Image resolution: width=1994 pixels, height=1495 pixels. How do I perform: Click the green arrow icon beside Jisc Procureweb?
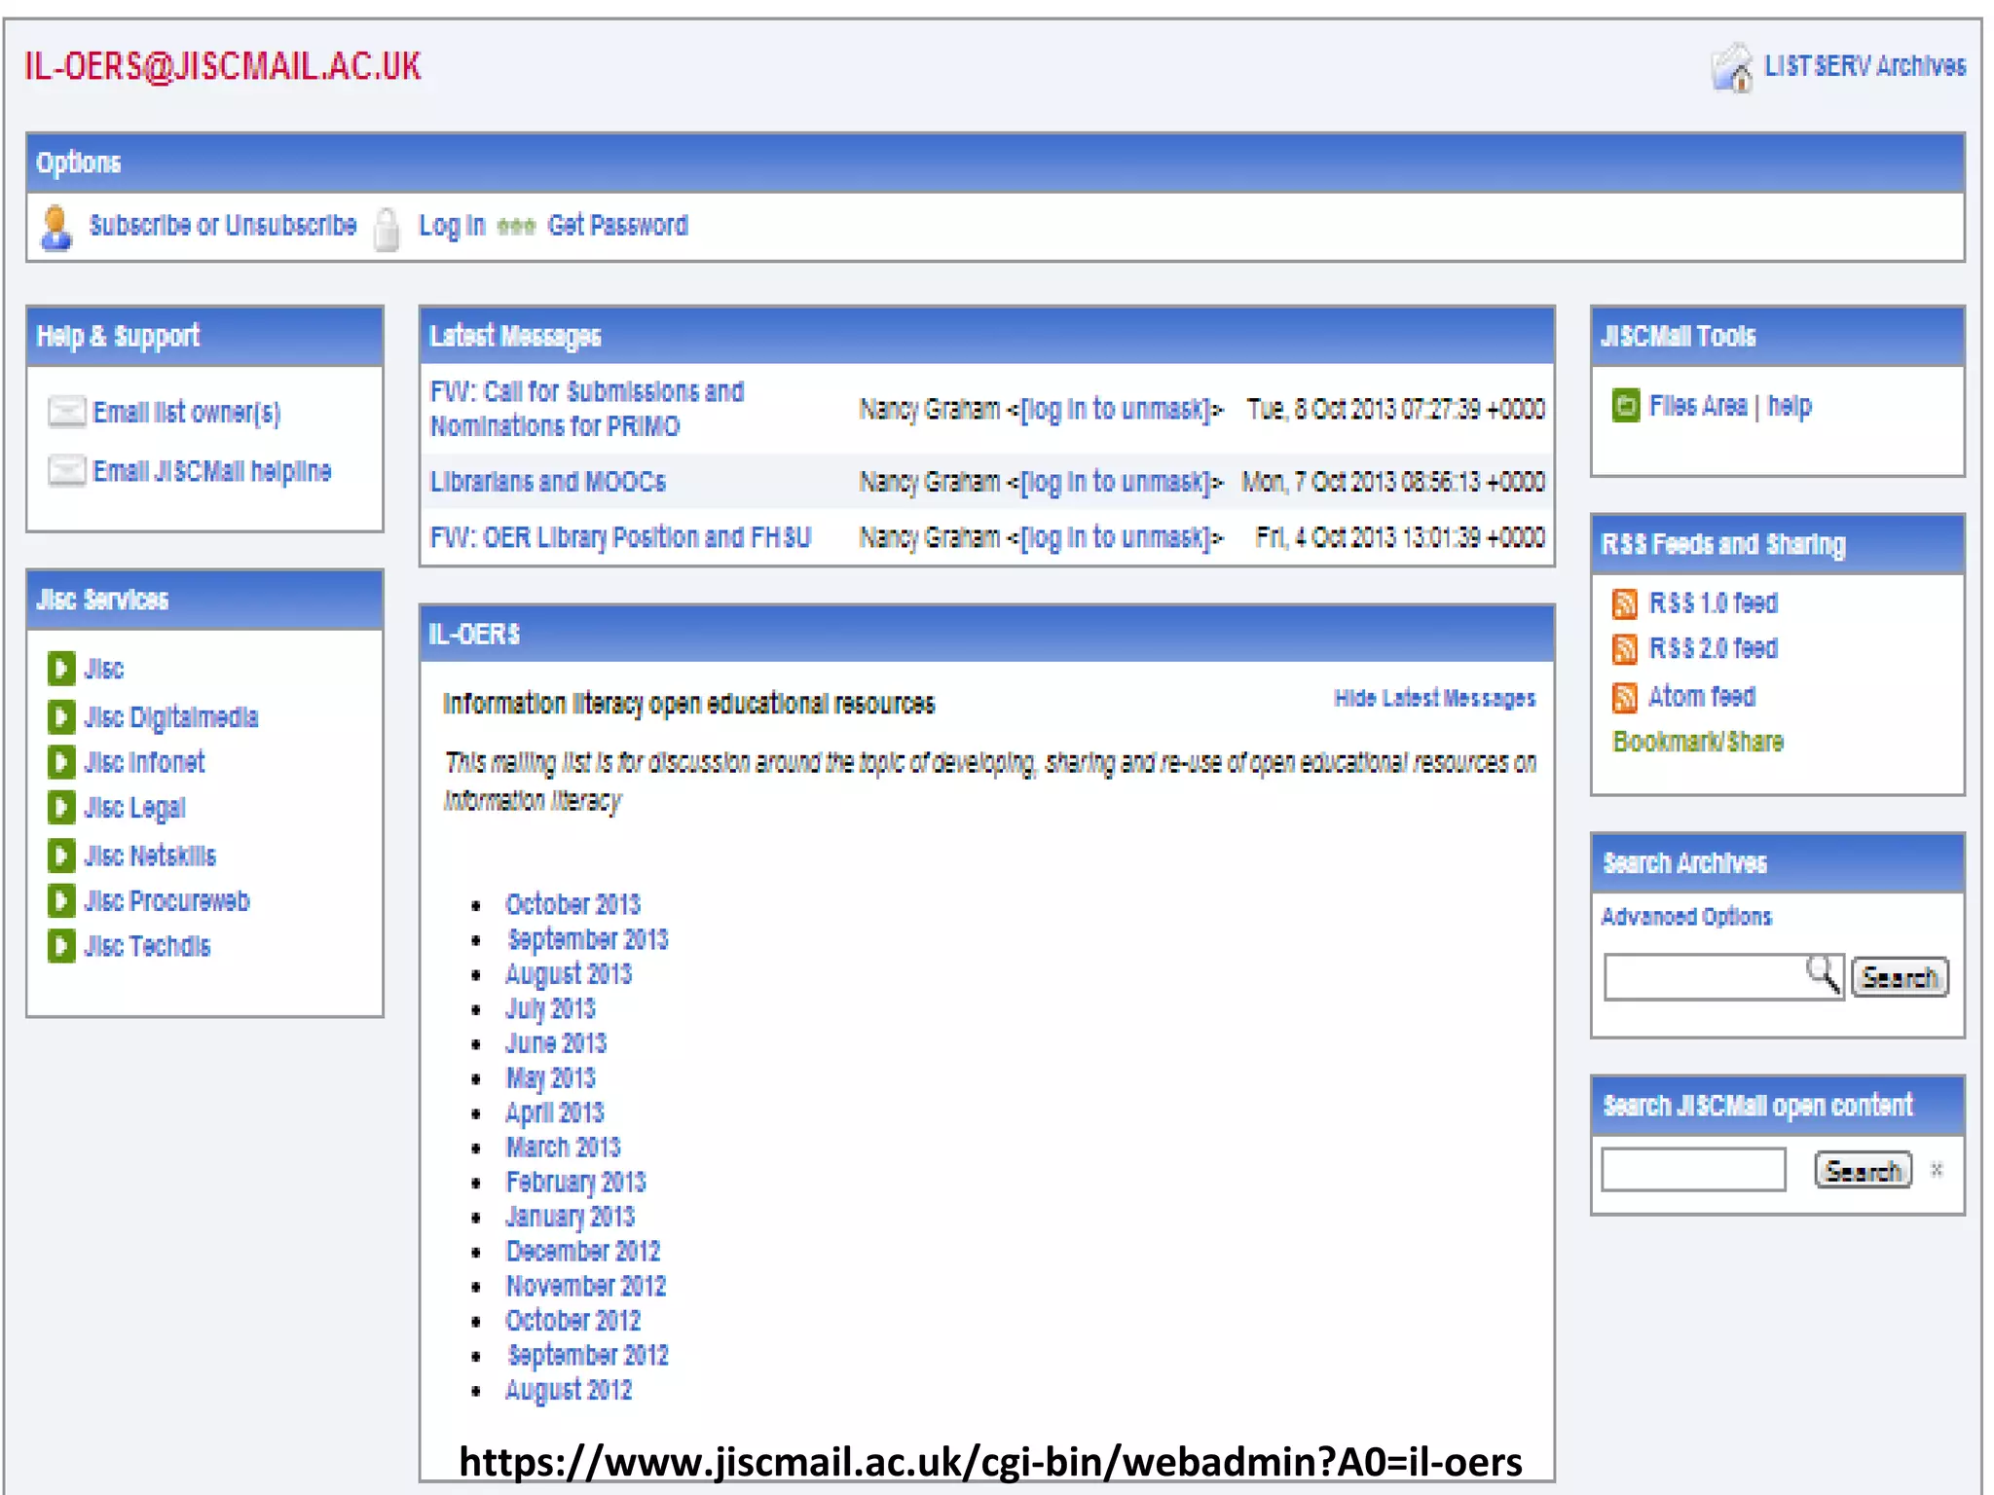pos(60,901)
